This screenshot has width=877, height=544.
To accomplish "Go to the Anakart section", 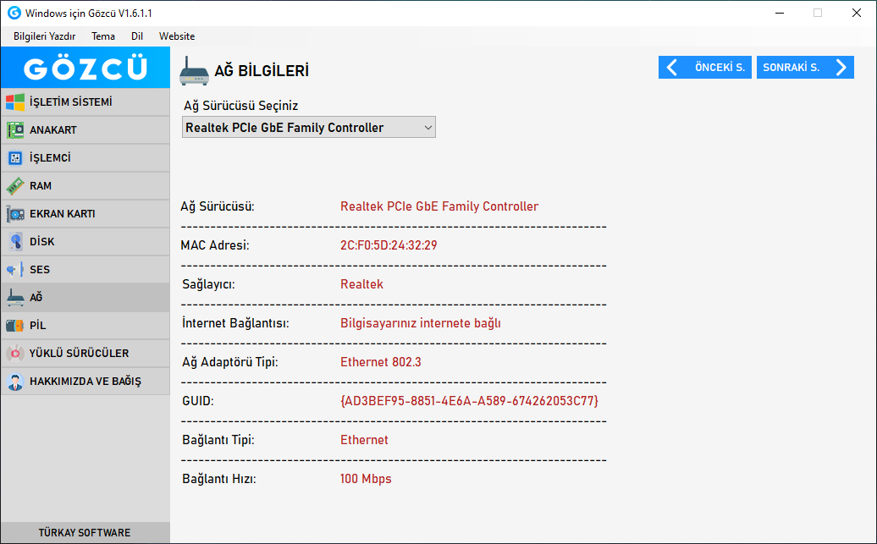I will point(85,129).
